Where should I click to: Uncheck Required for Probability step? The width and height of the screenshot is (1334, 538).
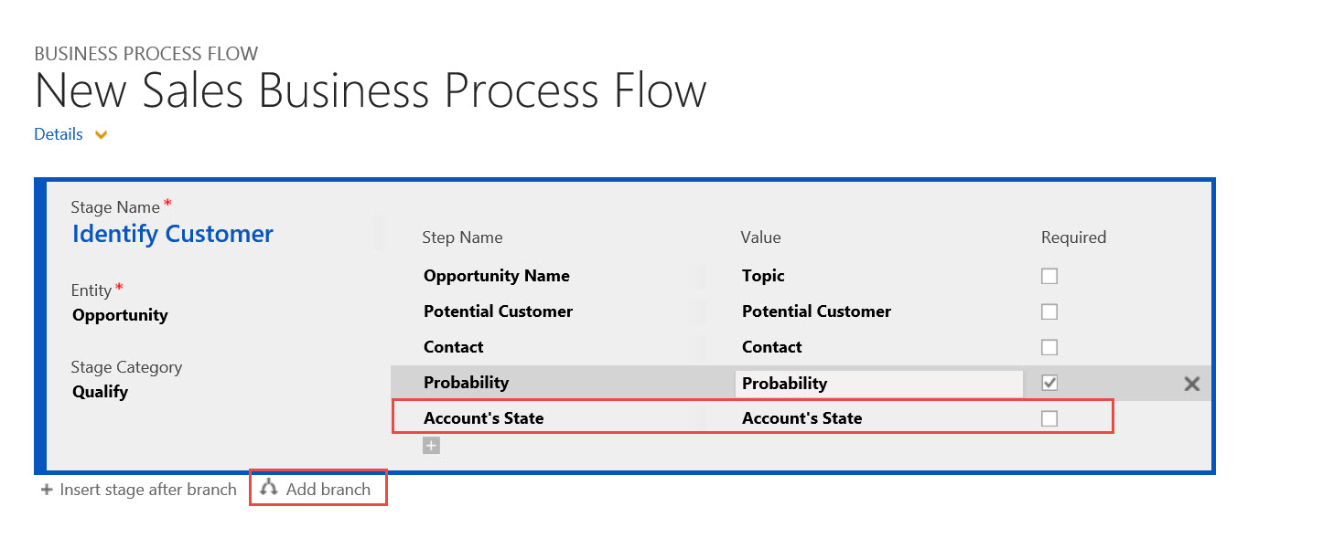tap(1049, 383)
